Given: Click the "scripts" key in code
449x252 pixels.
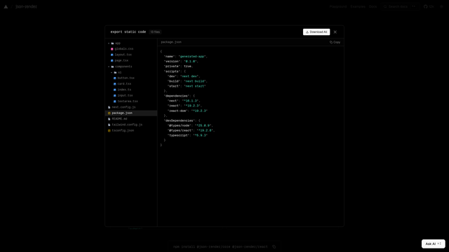Looking at the screenshot, I should tap(172, 71).
